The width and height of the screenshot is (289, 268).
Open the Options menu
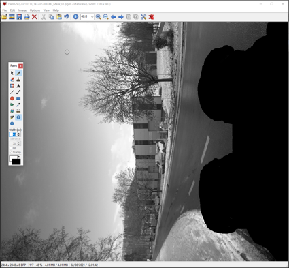pyautogui.click(x=35, y=10)
